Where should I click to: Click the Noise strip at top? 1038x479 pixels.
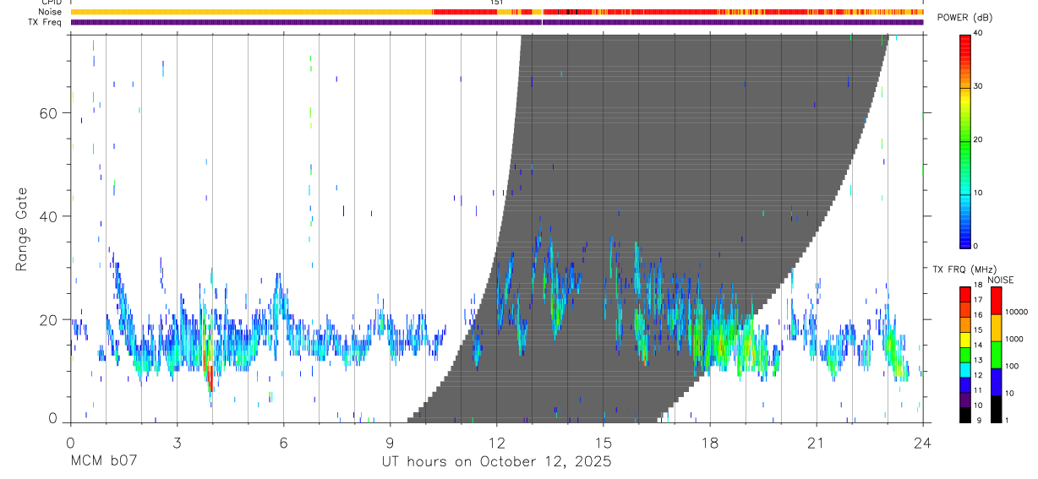(x=497, y=12)
